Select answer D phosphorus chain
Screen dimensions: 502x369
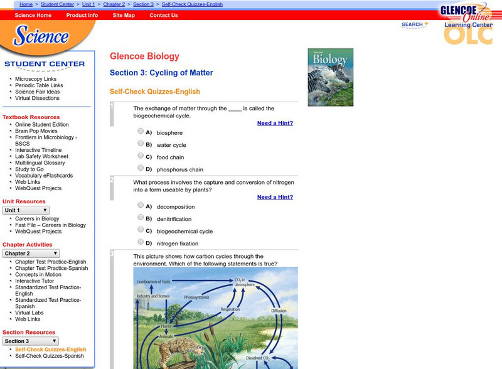coord(141,168)
